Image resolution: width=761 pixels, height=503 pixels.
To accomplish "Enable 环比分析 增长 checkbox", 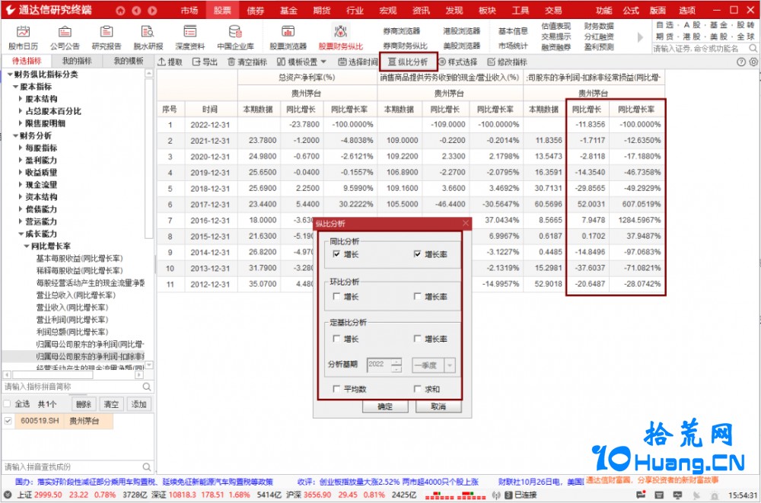I will (337, 296).
